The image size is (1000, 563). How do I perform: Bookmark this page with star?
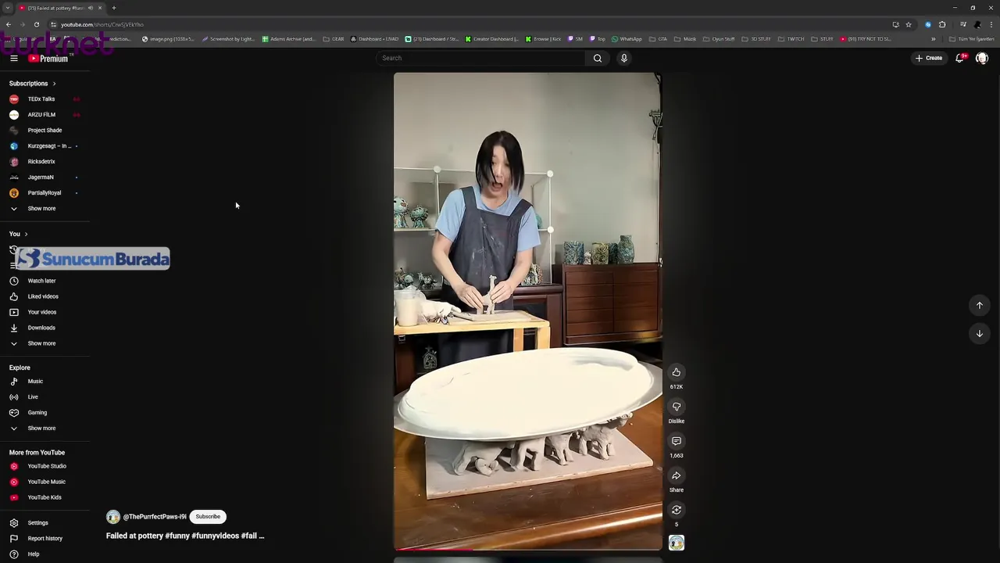[x=909, y=24]
